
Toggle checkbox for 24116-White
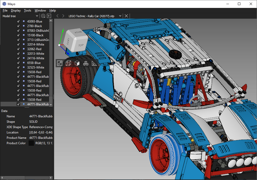click(18, 58)
